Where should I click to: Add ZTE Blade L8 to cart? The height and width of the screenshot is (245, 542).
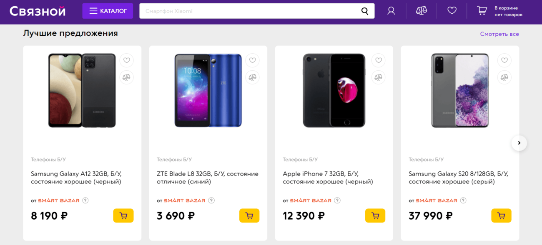pyautogui.click(x=249, y=215)
